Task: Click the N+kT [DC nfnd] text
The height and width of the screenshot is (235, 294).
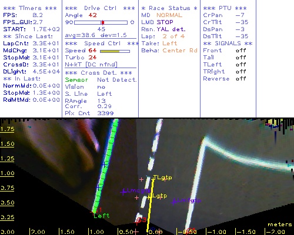Action: pyautogui.click(x=91, y=65)
